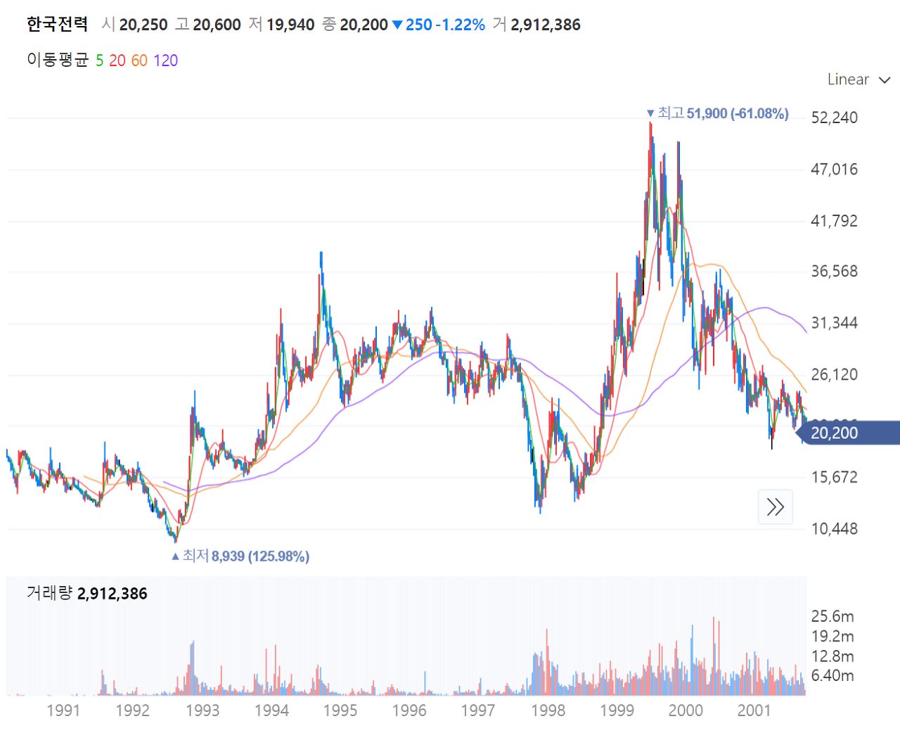Viewport: 900px width, 745px height.
Task: Open the Linear scale dropdown
Action: [x=859, y=79]
